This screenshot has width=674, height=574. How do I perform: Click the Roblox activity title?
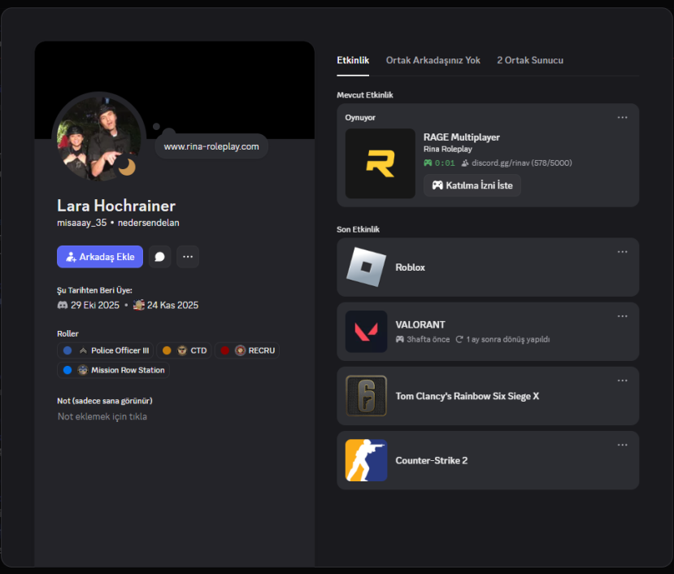[410, 267]
